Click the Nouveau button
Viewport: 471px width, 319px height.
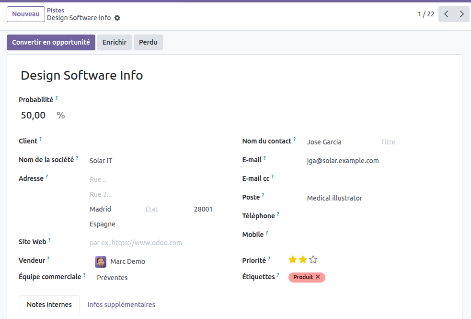pyautogui.click(x=26, y=14)
